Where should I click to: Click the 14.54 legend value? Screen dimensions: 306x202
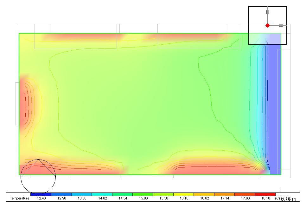pos(123,198)
